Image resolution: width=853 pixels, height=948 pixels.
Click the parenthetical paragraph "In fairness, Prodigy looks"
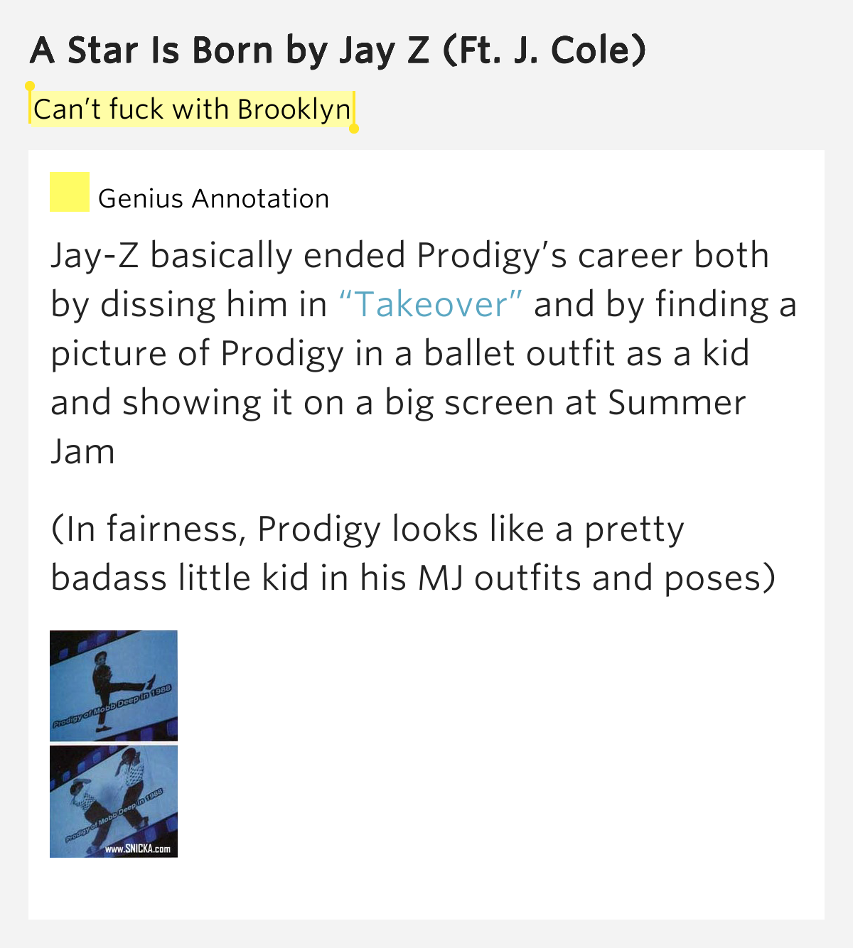pos(413,554)
